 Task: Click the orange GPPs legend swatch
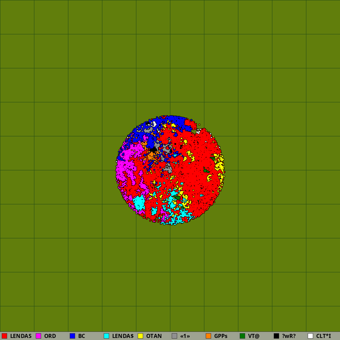pyautogui.click(x=208, y=336)
